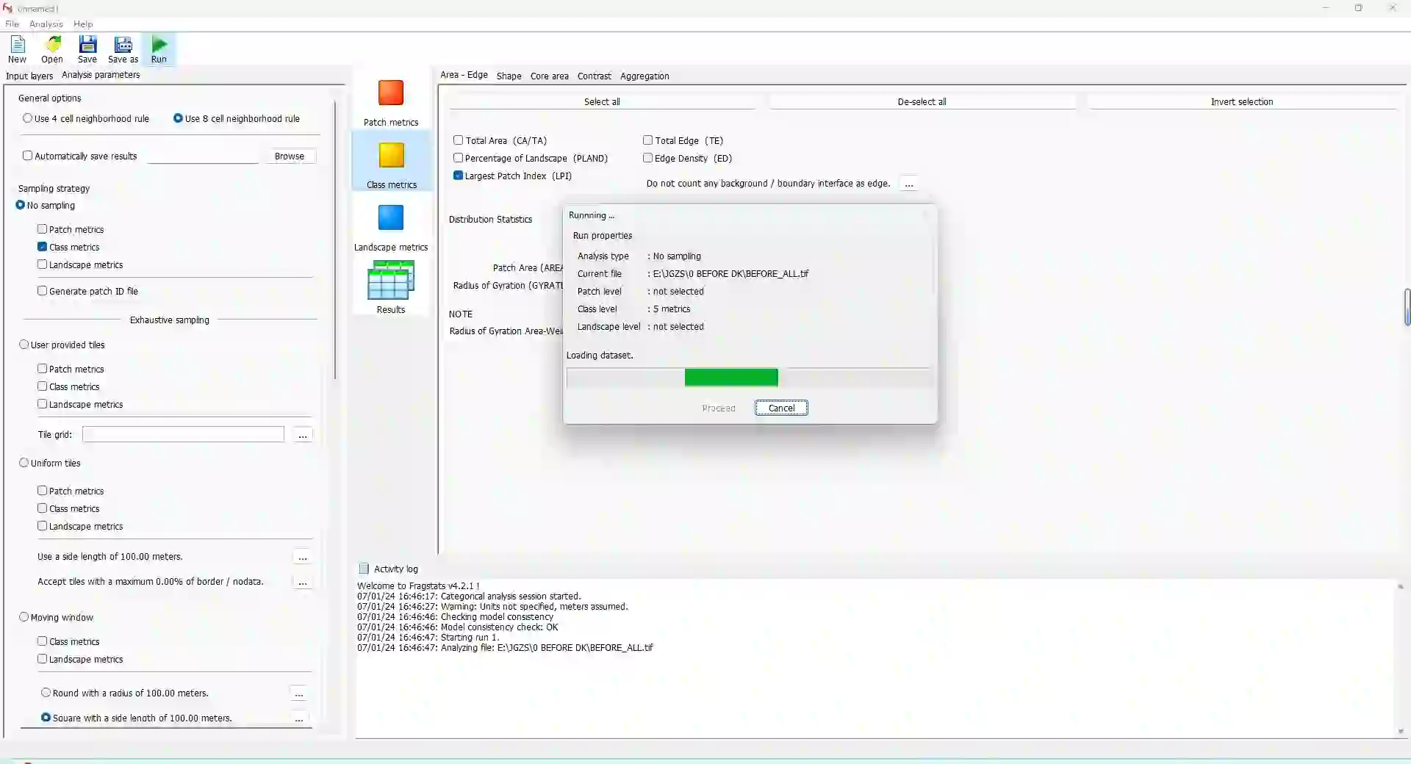Switch to the Contrast tab

[594, 76]
